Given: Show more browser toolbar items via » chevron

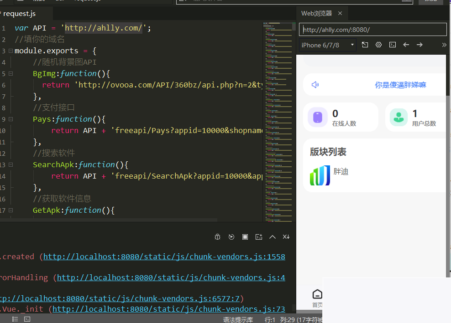Looking at the screenshot, I should point(444,45).
